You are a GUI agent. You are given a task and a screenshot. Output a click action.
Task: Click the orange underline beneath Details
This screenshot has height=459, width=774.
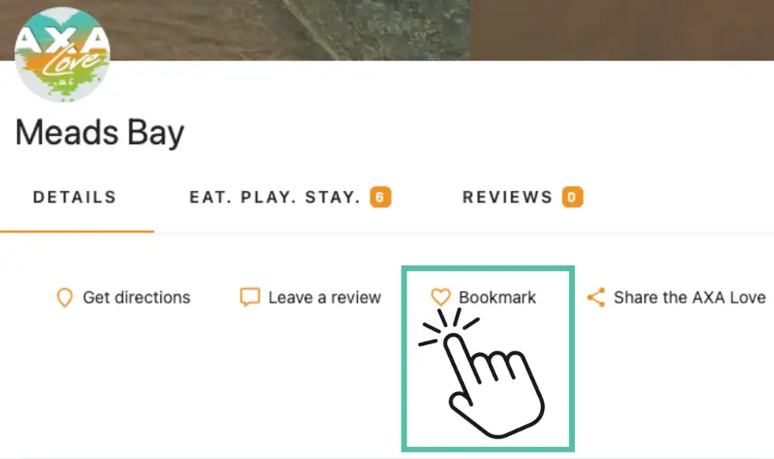[77, 231]
